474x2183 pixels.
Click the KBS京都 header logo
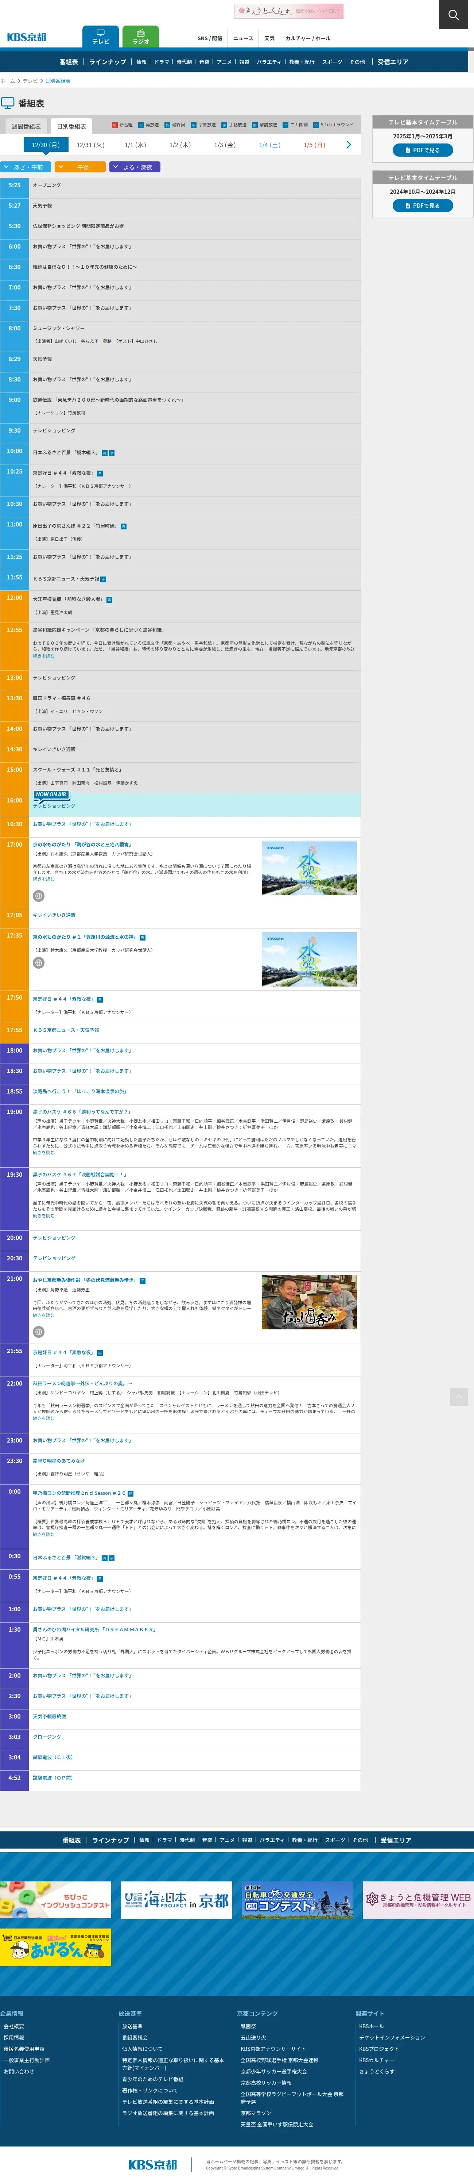click(27, 37)
